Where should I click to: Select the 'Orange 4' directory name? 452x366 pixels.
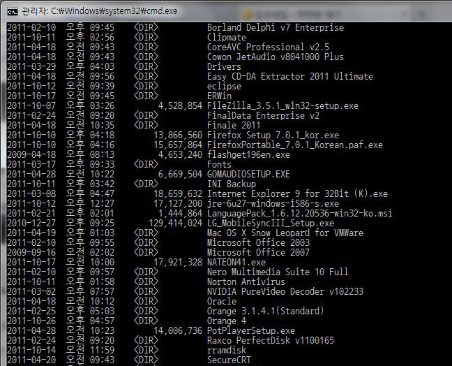[227, 321]
